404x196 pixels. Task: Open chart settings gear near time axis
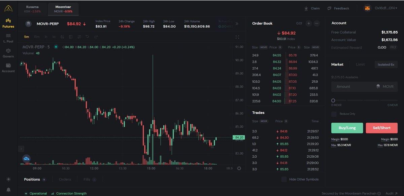coord(239,168)
